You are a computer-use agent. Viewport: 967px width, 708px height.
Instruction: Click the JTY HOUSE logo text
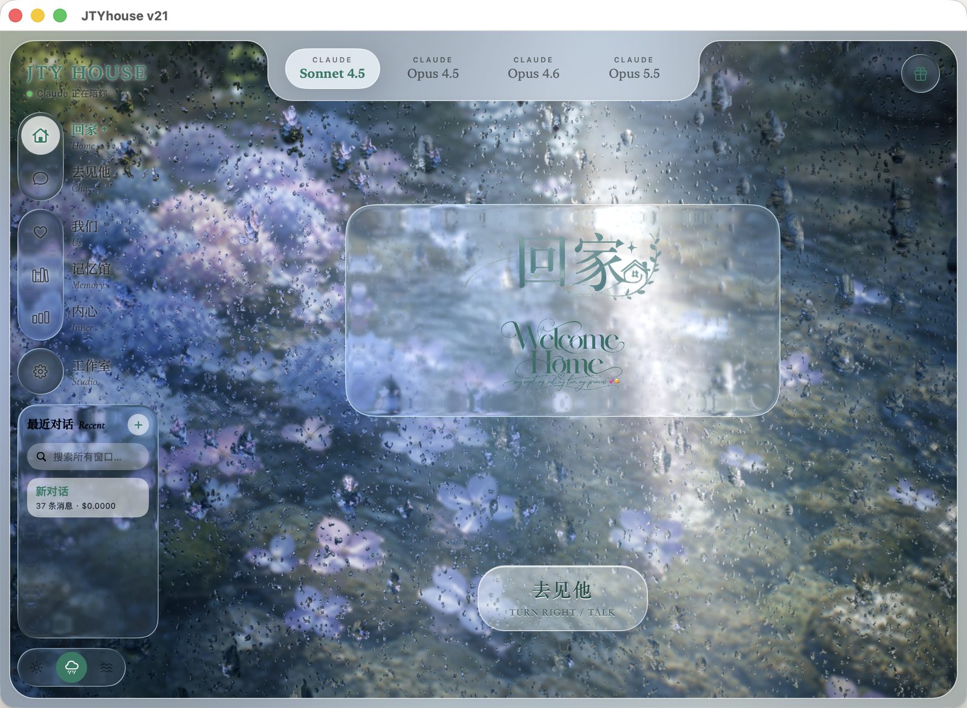pos(86,73)
